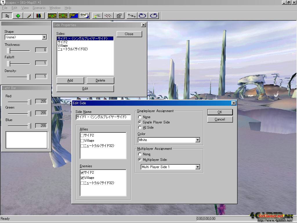Screen dimensions: 297x223
Task: Open the Shape dropdown set to none
Action: [44, 37]
